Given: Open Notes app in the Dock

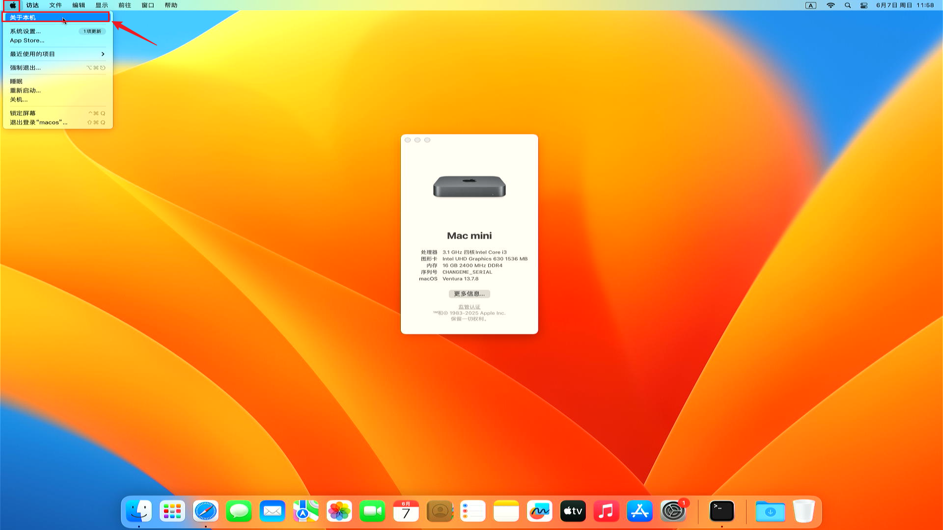Looking at the screenshot, I should (506, 511).
